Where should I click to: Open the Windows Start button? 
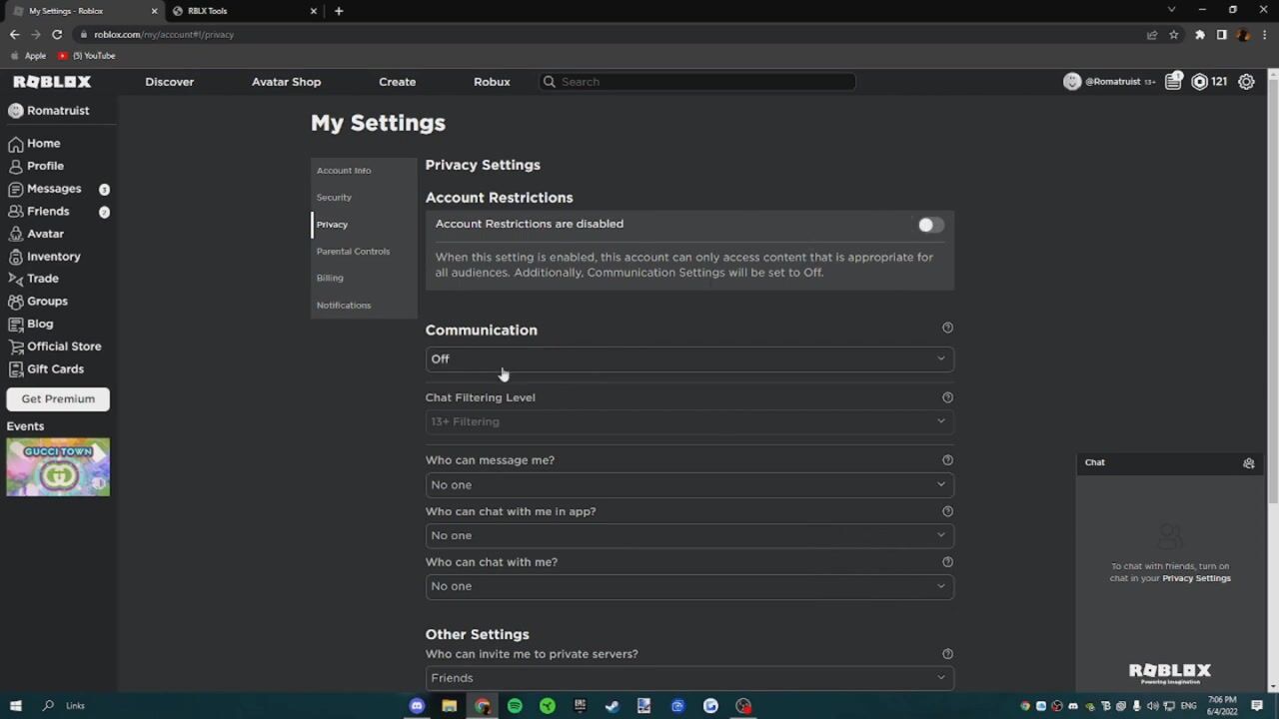point(16,706)
